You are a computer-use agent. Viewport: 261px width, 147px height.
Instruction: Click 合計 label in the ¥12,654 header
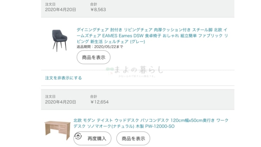[94, 96]
